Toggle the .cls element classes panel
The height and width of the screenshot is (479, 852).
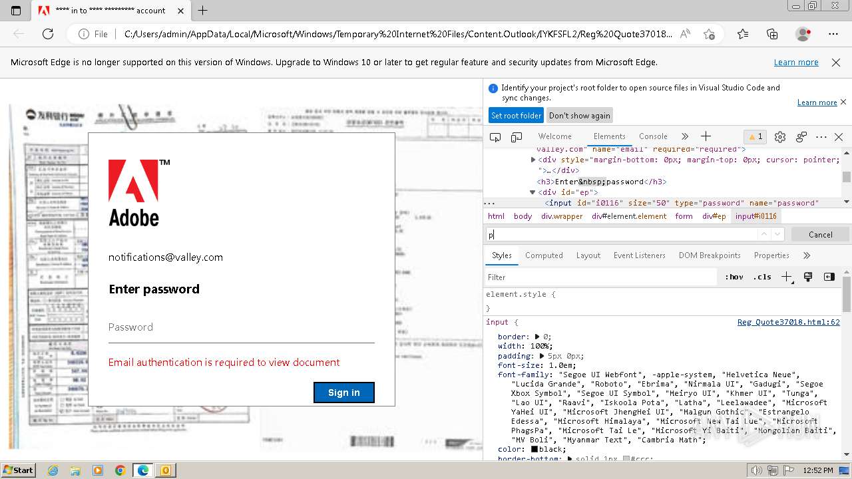click(762, 277)
